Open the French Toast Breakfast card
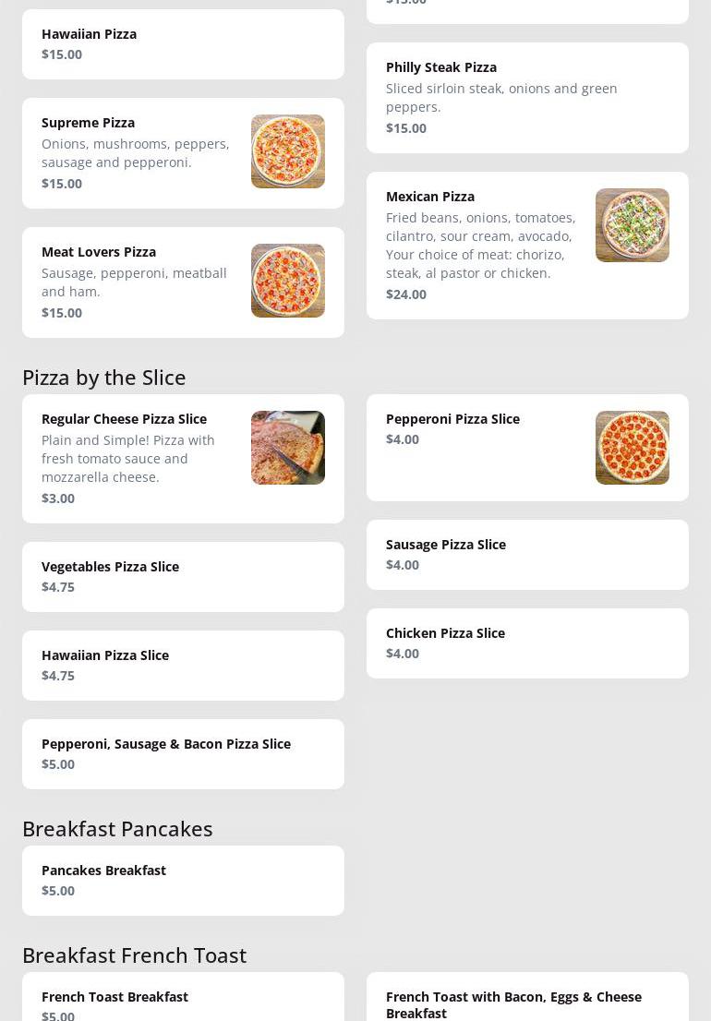The height and width of the screenshot is (1021, 711). [183, 1002]
